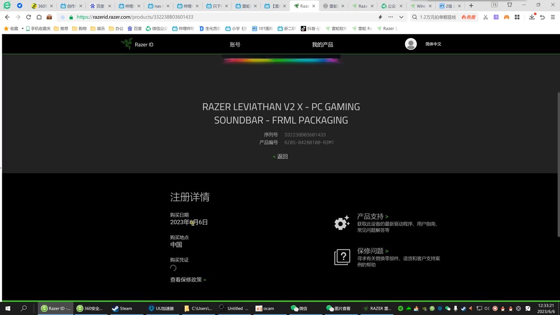This screenshot has height=315, width=560.
Task: Click the warranty question mark icon
Action: (x=342, y=257)
